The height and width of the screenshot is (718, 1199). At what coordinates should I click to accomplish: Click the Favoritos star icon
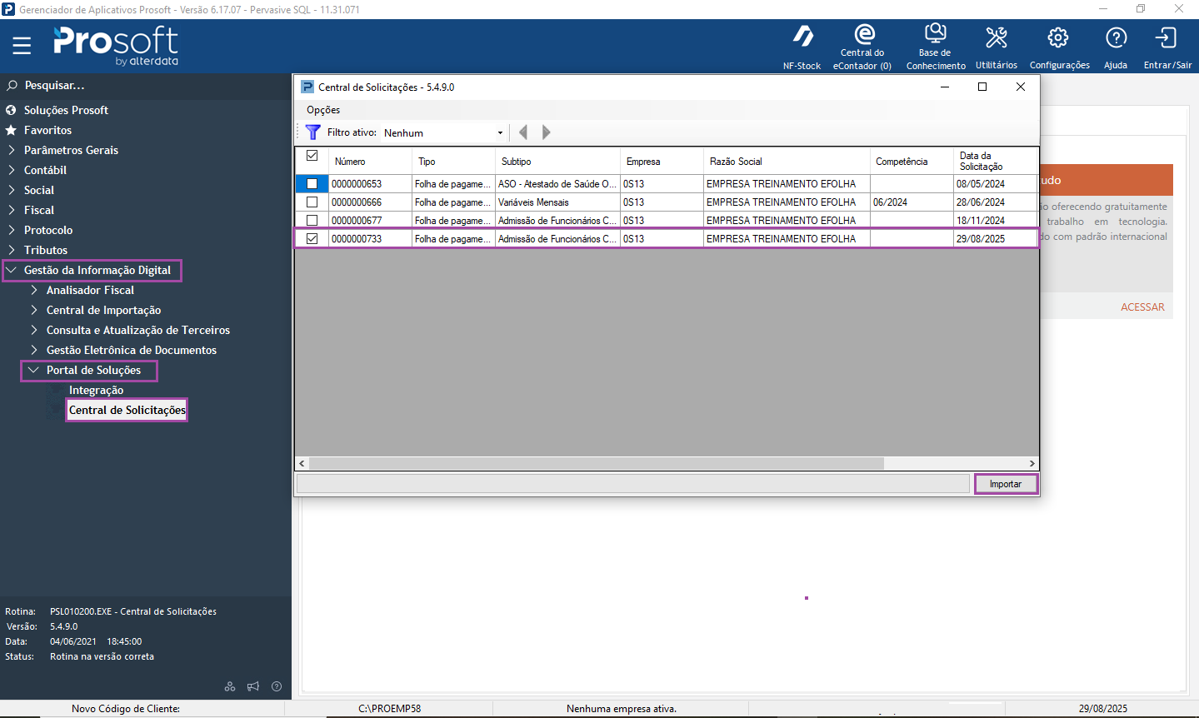[11, 130]
